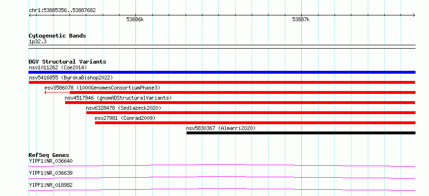Open the YIPF1|NR_036639 gene label
Image resolution: width=429 pixels, height=196 pixels.
point(51,173)
